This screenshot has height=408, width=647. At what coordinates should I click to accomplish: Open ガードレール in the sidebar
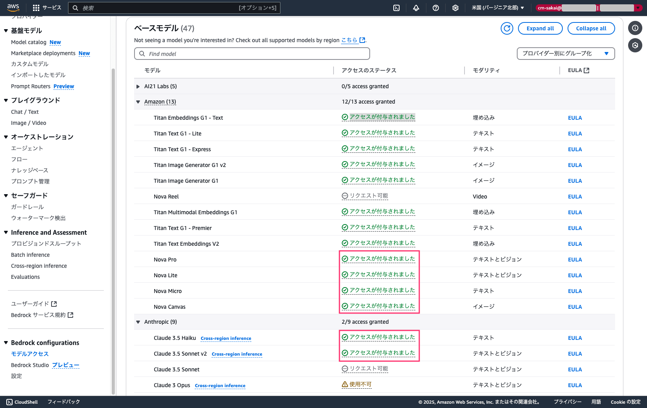point(28,207)
